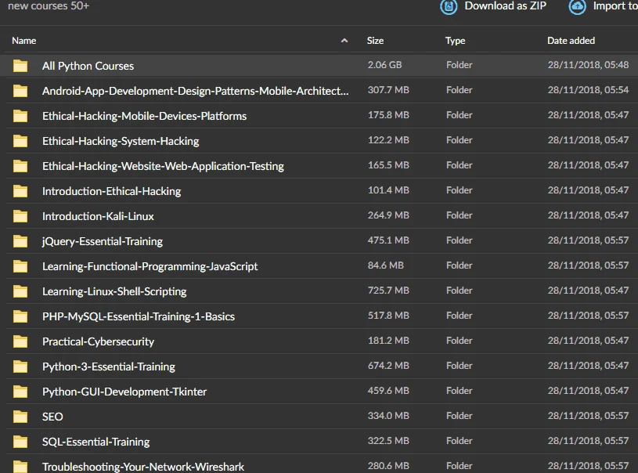The height and width of the screenshot is (473, 638).
Task: Click the Troubleshooting-Your-Network-Wireshark folder icon
Action: (20, 467)
